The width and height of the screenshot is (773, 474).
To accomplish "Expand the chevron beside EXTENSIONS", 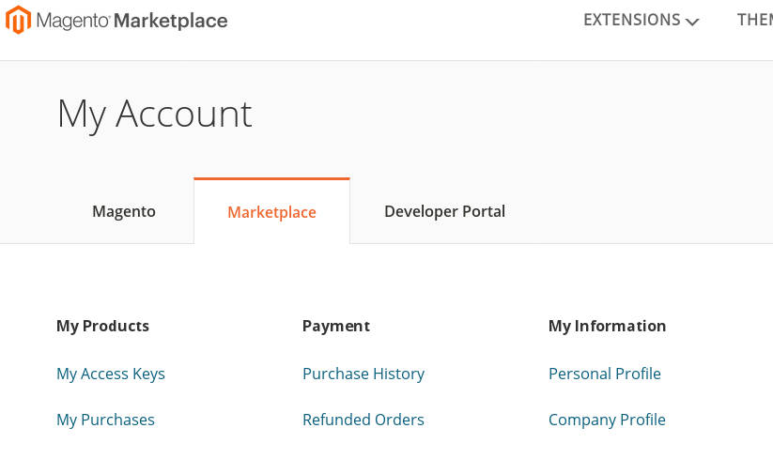I will pyautogui.click(x=692, y=22).
